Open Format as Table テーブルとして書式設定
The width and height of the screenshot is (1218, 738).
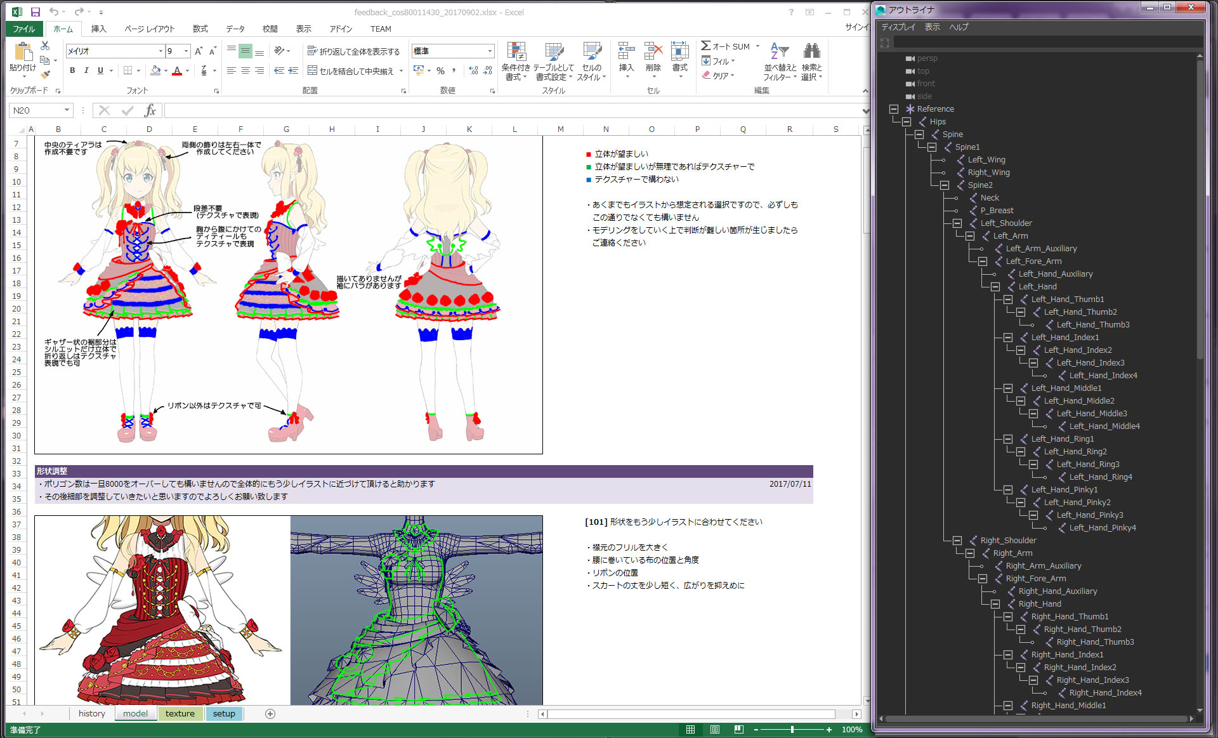click(554, 62)
